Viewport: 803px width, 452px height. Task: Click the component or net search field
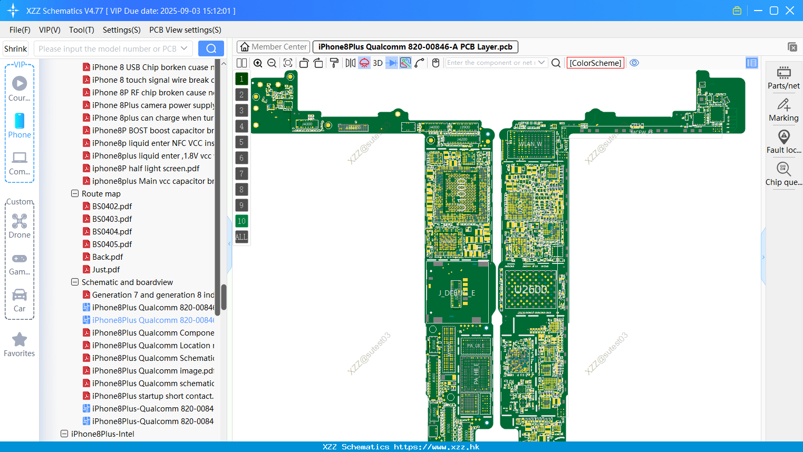point(491,63)
